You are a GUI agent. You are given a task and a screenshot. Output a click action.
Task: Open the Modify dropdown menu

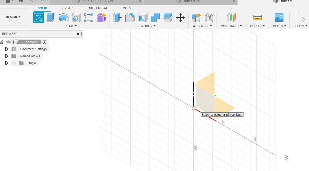(x=148, y=26)
